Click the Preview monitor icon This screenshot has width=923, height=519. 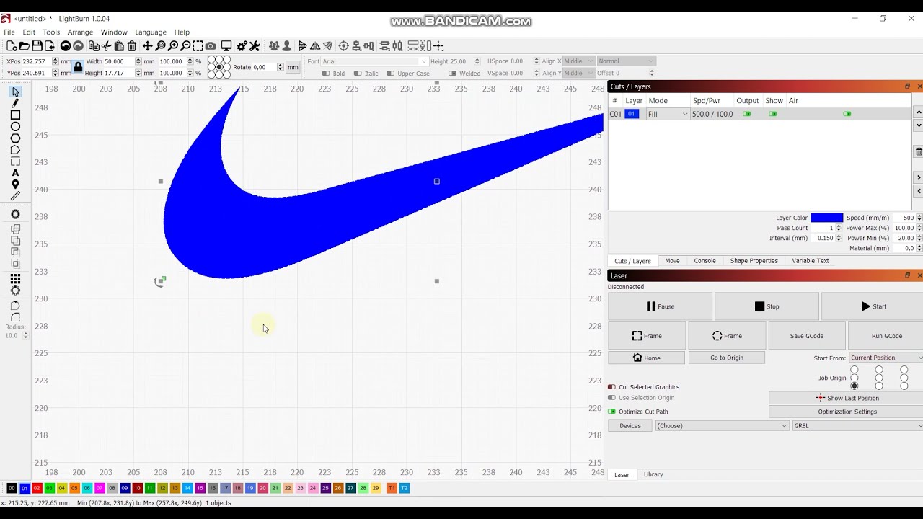pos(226,46)
